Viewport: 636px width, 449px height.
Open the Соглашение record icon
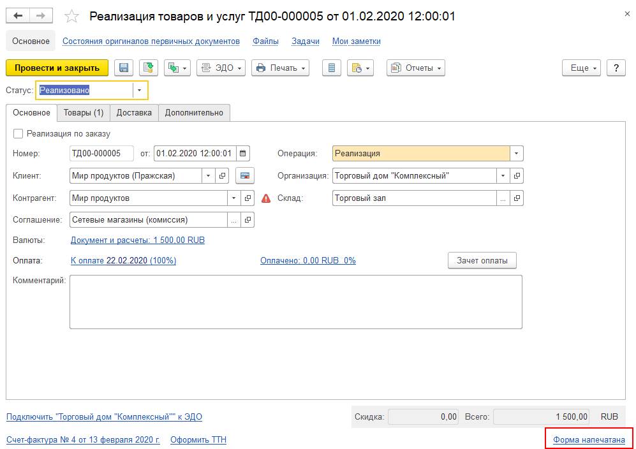pyautogui.click(x=248, y=220)
